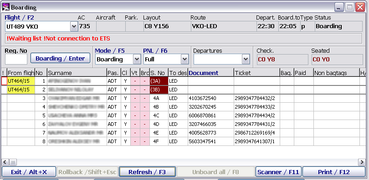Click the Exit / Alt+X button
This screenshot has width=369, height=180.
point(29,172)
